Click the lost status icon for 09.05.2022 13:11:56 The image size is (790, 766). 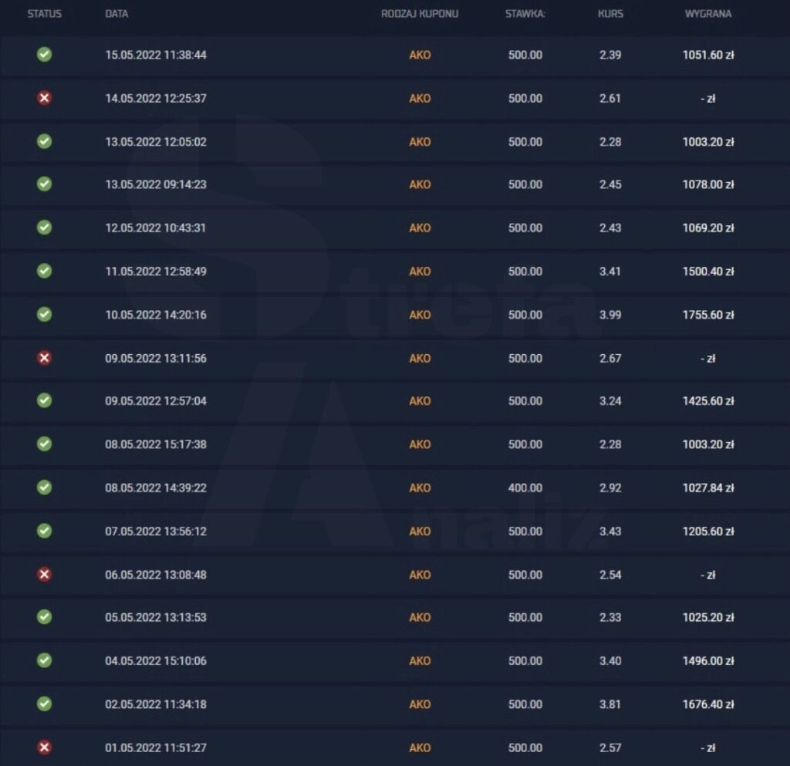point(44,358)
